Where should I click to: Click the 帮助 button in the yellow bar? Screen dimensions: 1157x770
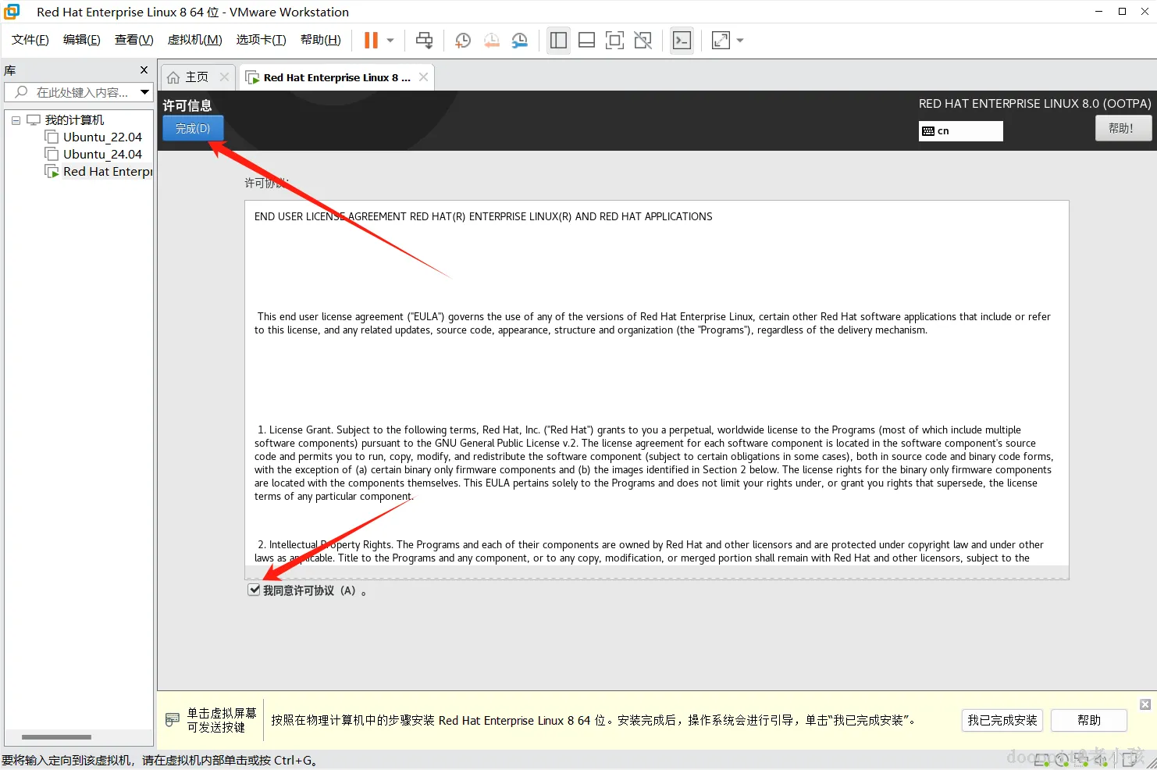(x=1089, y=720)
